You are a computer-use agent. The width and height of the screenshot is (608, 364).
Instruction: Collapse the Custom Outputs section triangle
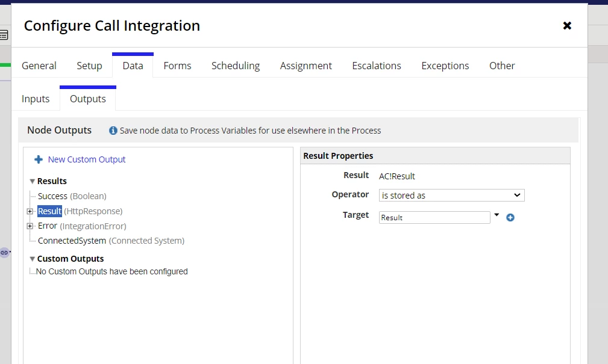(x=32, y=259)
